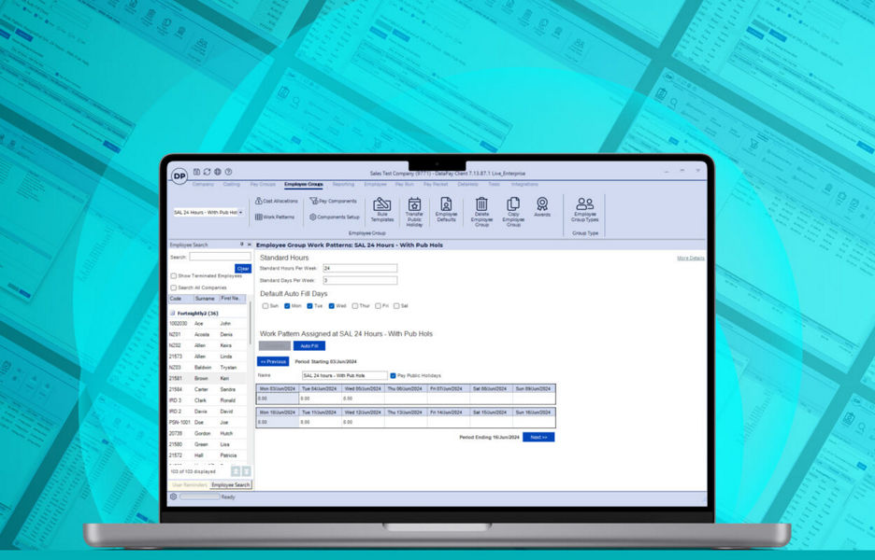Switch to the User Reminders tab

click(x=189, y=484)
